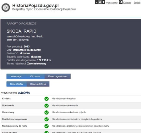Click status Zarejestrowany text
This screenshot has width=141, height=133.
click(x=37, y=64)
